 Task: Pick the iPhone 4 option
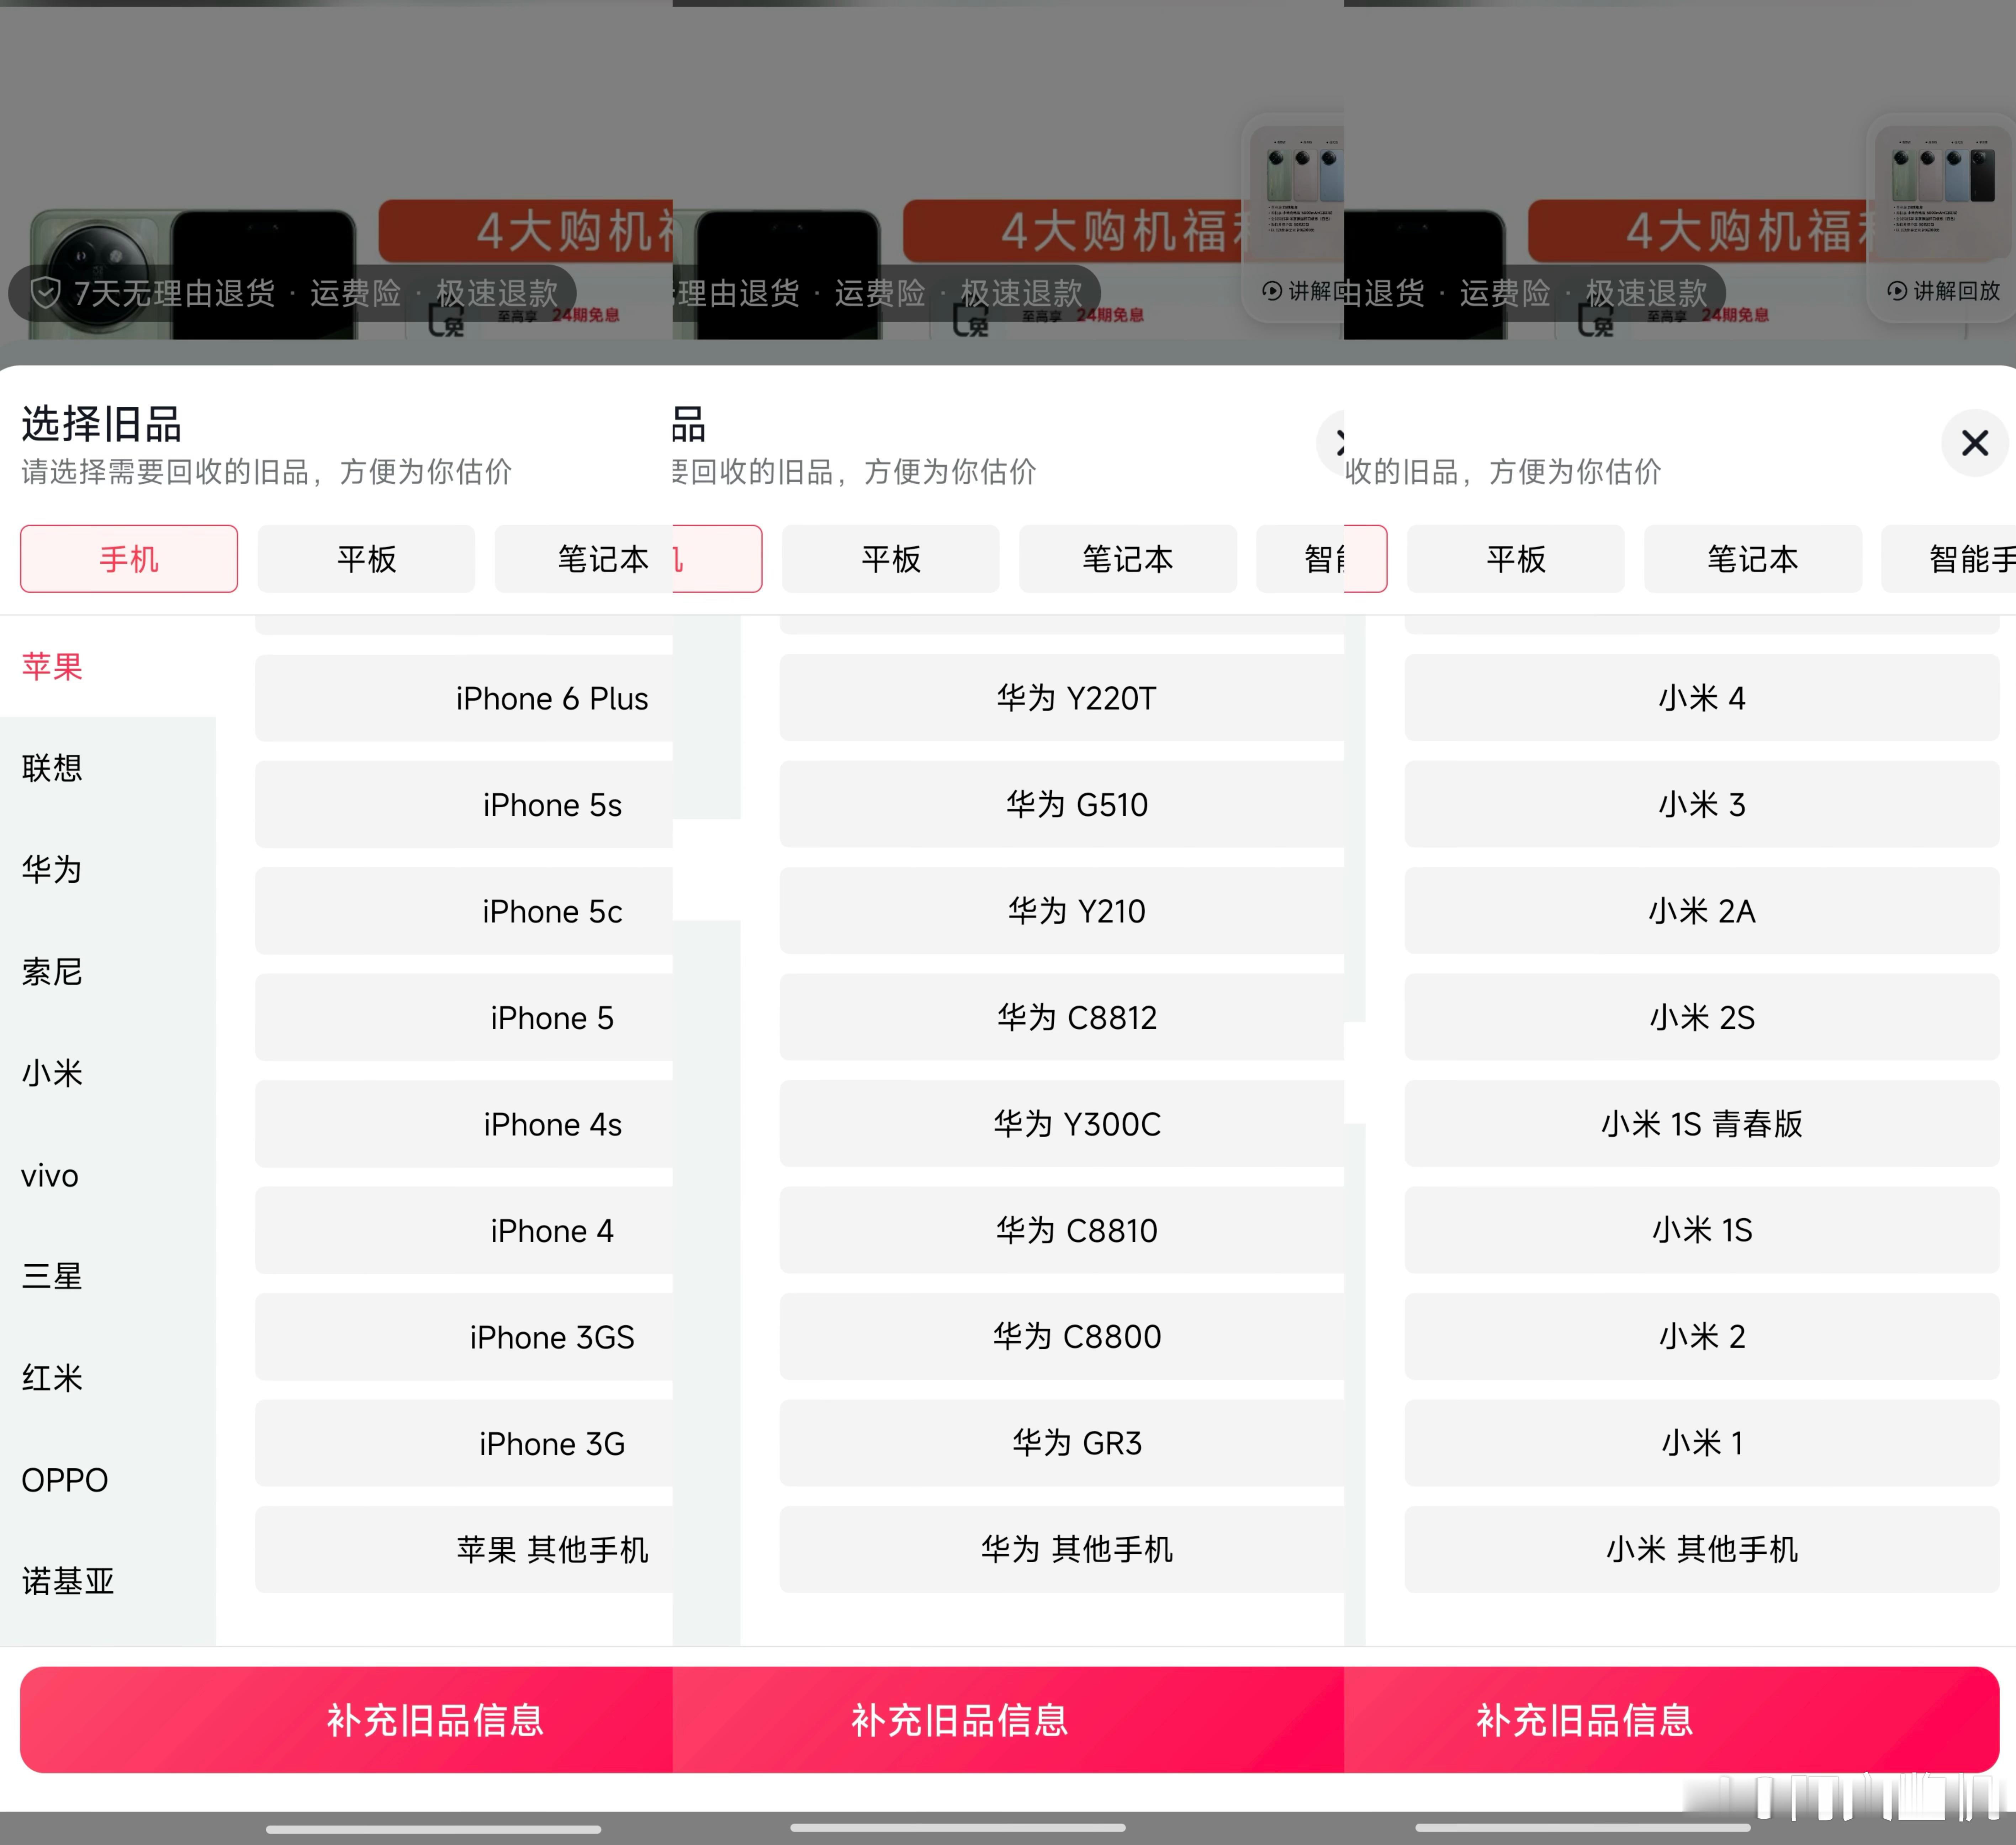point(464,1230)
